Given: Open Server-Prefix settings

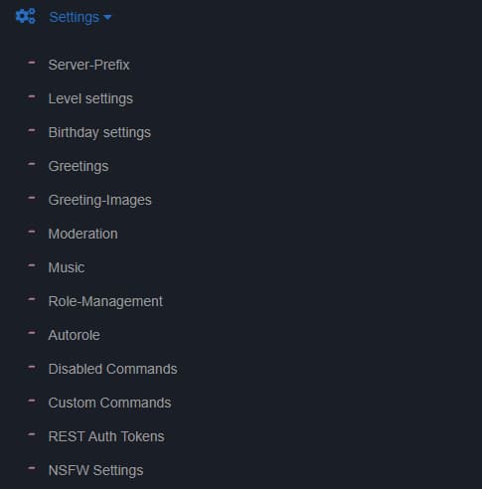Looking at the screenshot, I should (x=88, y=65).
